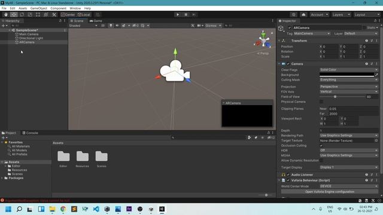This screenshot has height=215, width=383.
Task: Open Adobe After Effects from taskbar
Action: (x=129, y=209)
